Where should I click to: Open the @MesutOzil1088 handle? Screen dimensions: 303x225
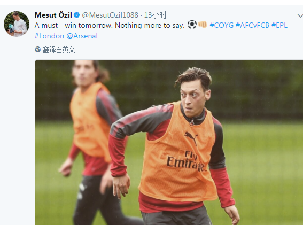coord(110,15)
